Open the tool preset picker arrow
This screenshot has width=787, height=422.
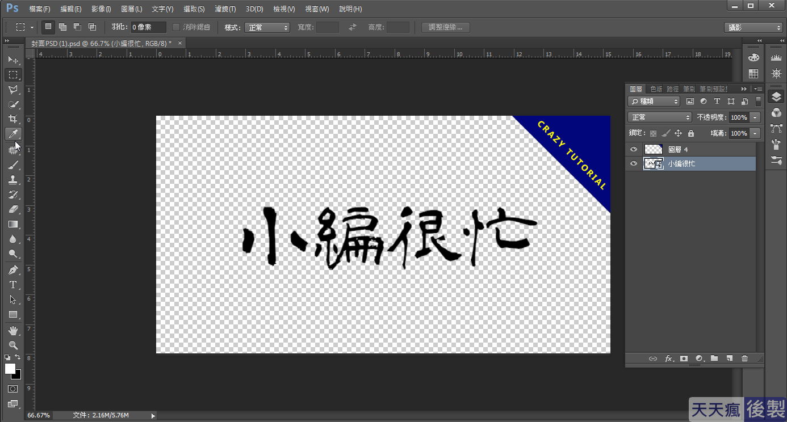pos(32,27)
